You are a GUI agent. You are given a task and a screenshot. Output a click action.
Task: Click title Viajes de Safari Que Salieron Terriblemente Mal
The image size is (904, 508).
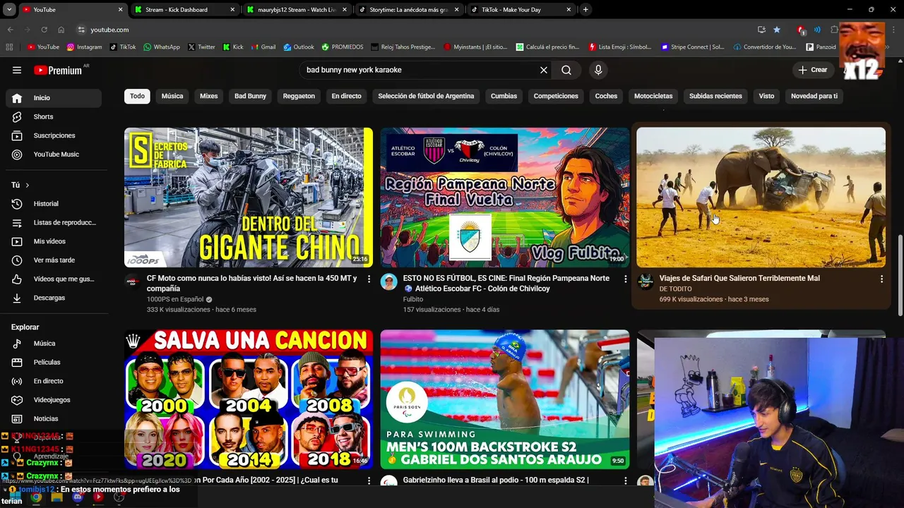click(x=739, y=278)
